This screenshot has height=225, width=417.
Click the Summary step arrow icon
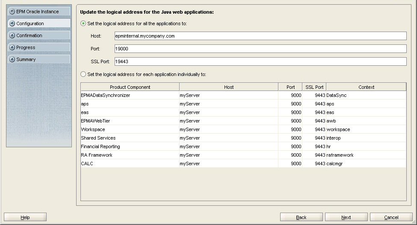tap(12, 59)
